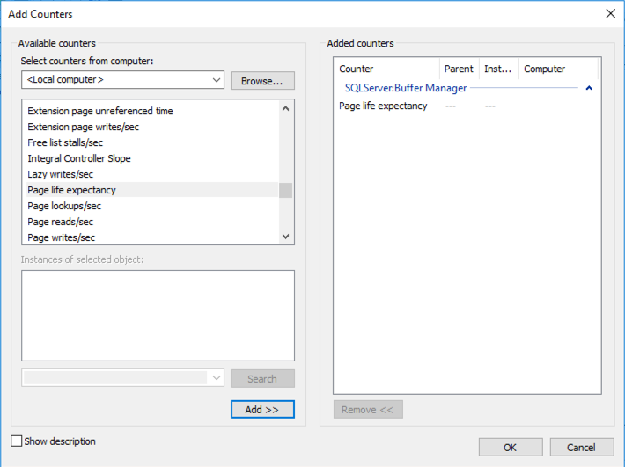The width and height of the screenshot is (625, 467).
Task: Enable the Show description checkbox
Action: click(17, 441)
